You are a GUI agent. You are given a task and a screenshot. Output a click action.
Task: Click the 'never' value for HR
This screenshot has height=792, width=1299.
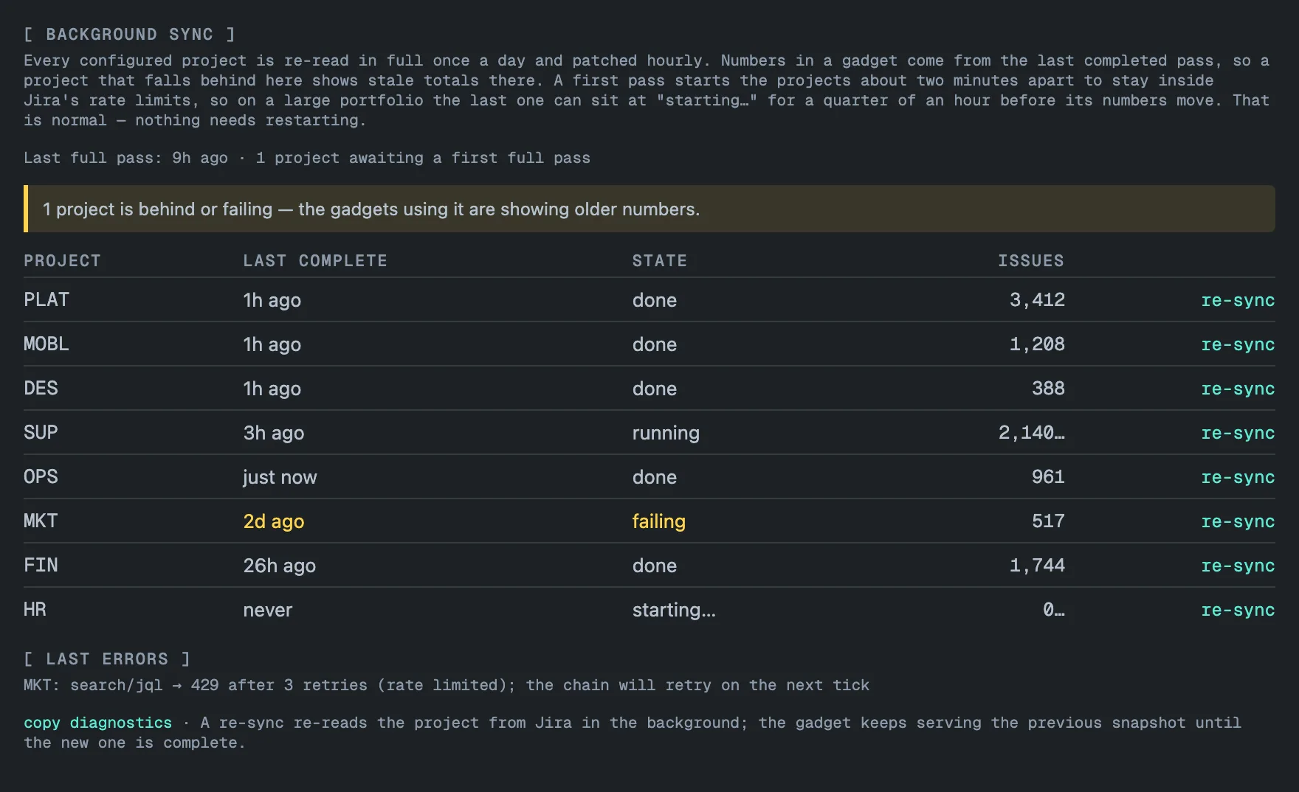268,610
